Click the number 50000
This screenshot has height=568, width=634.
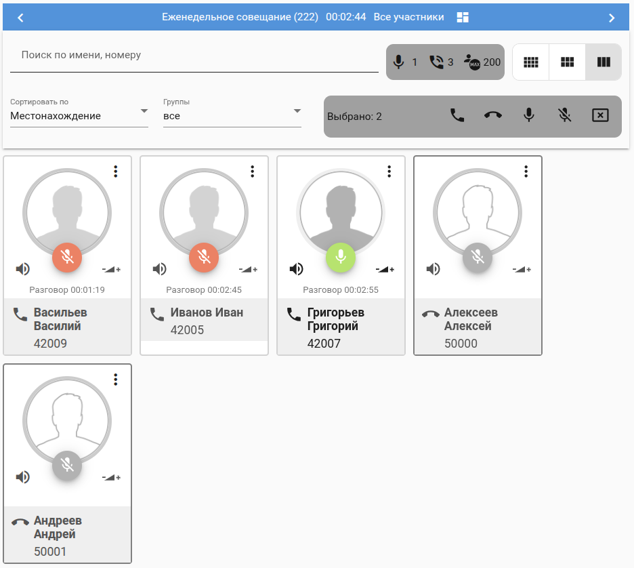click(x=461, y=344)
